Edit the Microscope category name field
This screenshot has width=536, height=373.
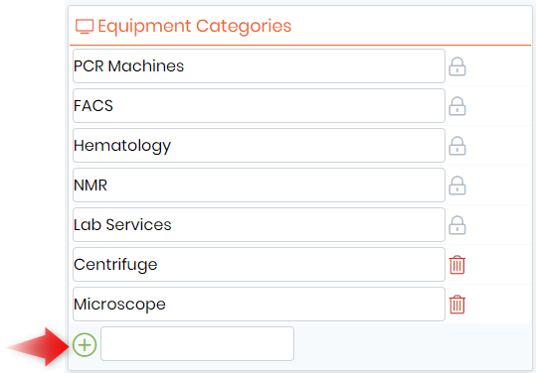(x=259, y=305)
